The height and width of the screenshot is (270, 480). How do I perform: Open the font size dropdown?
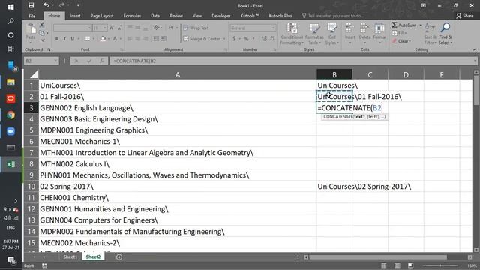coord(105,28)
